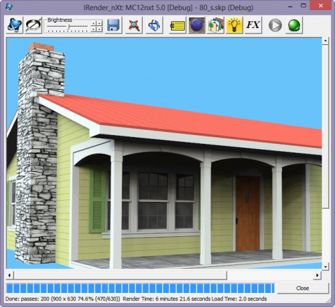Minimize the IRender nXt window
The image size is (335, 307).
(x=290, y=7)
